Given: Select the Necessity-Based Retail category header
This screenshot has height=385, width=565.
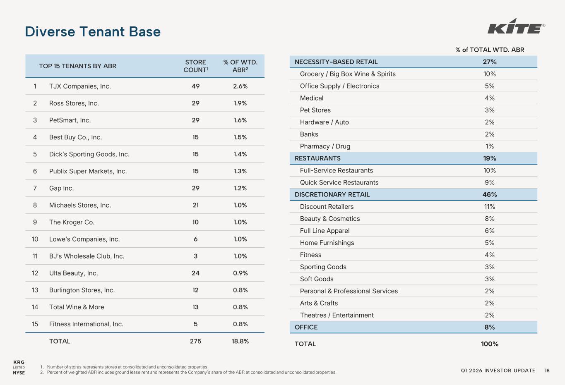Looking at the screenshot, I should click(336, 62).
